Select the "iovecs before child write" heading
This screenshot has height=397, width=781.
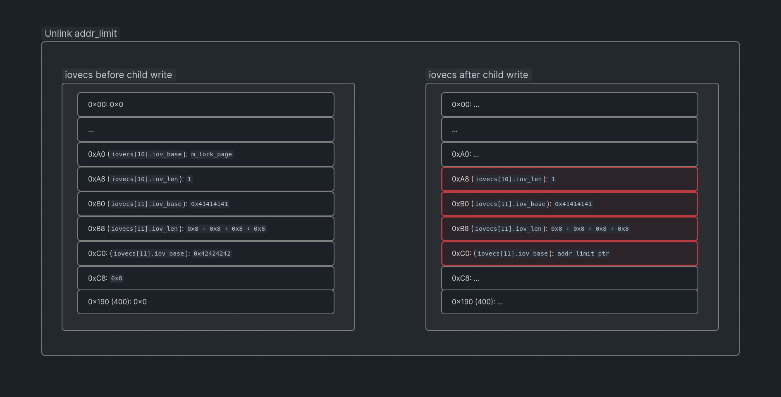(x=118, y=75)
